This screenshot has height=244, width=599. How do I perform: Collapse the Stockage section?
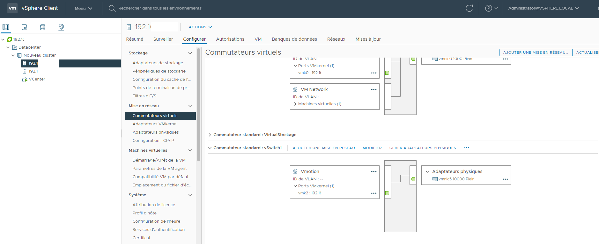[x=190, y=53]
